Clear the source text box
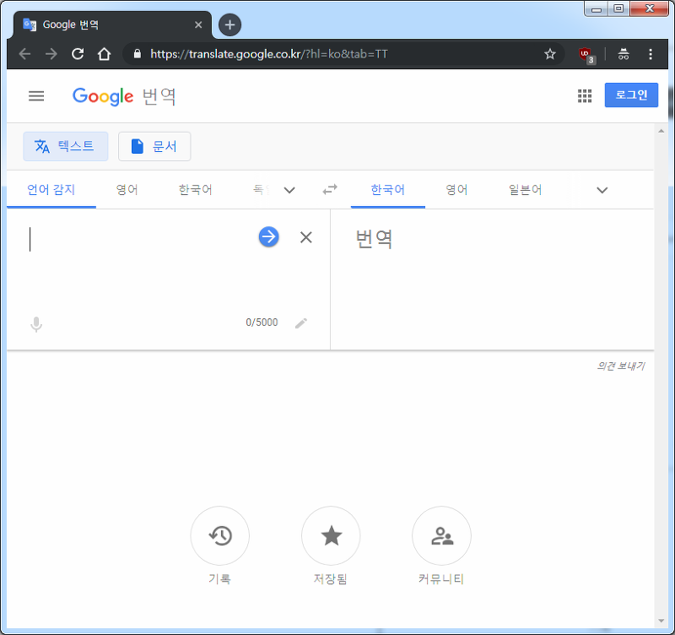The image size is (675, 635). [x=305, y=237]
